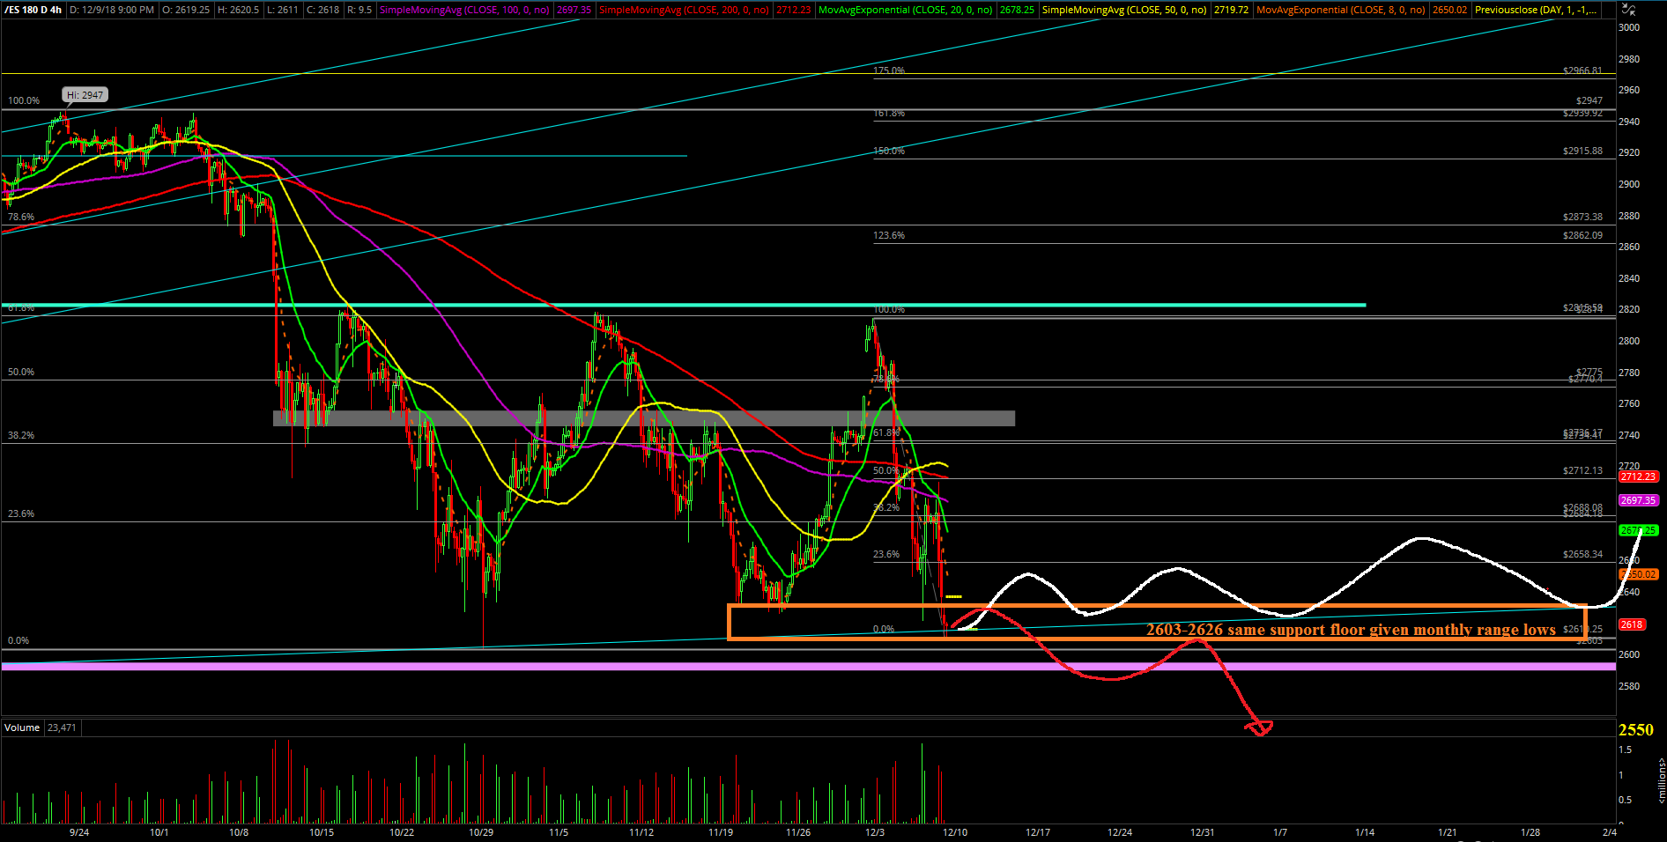Click the $2966.81 Fibonacci price label
This screenshot has height=842, width=1667.
(x=1583, y=70)
